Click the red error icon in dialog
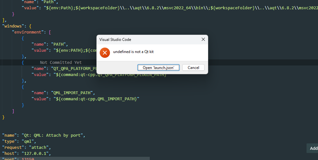The height and width of the screenshot is (160, 318). [105, 53]
